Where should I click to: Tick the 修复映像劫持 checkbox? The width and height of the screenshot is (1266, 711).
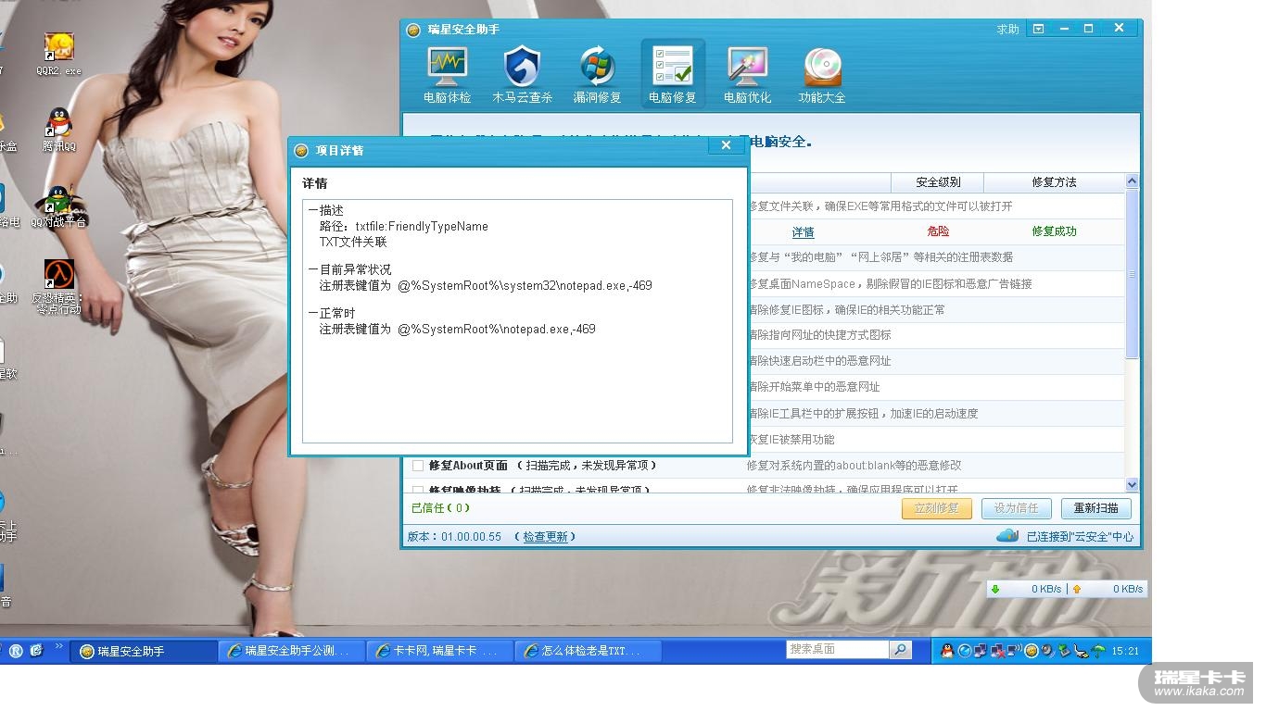(418, 491)
